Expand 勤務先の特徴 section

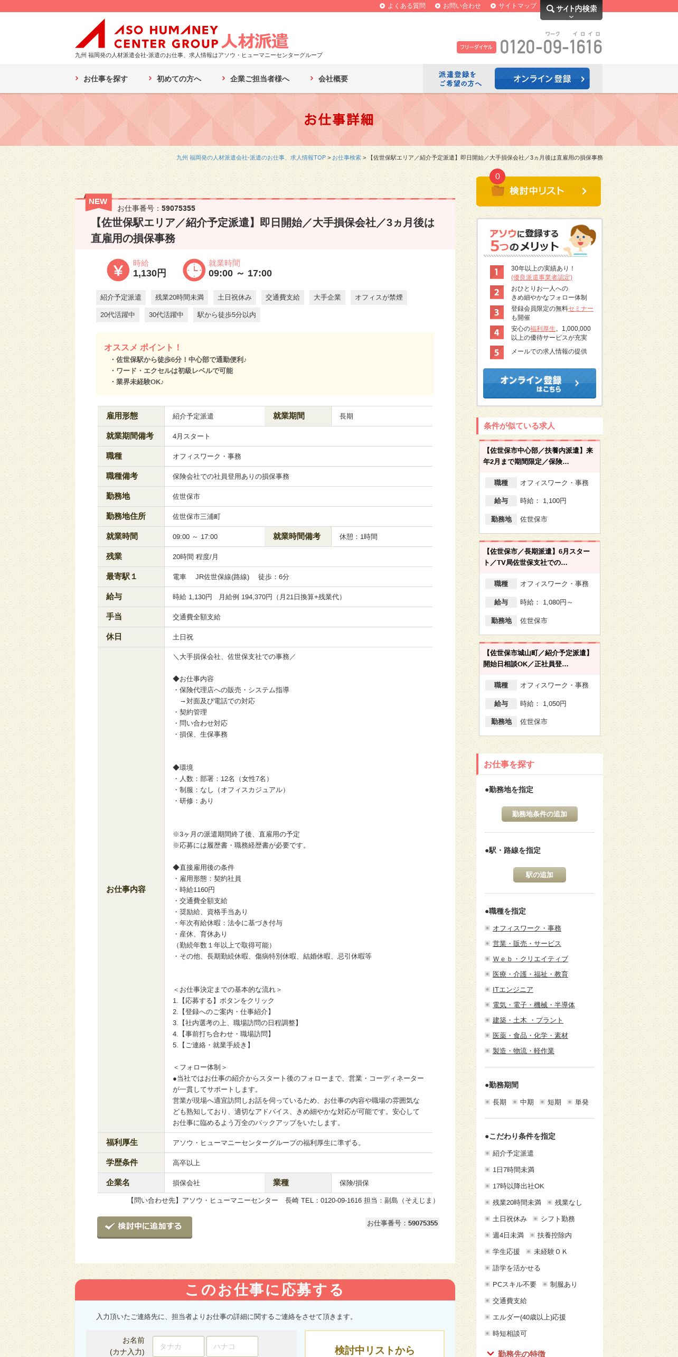pyautogui.click(x=516, y=1353)
